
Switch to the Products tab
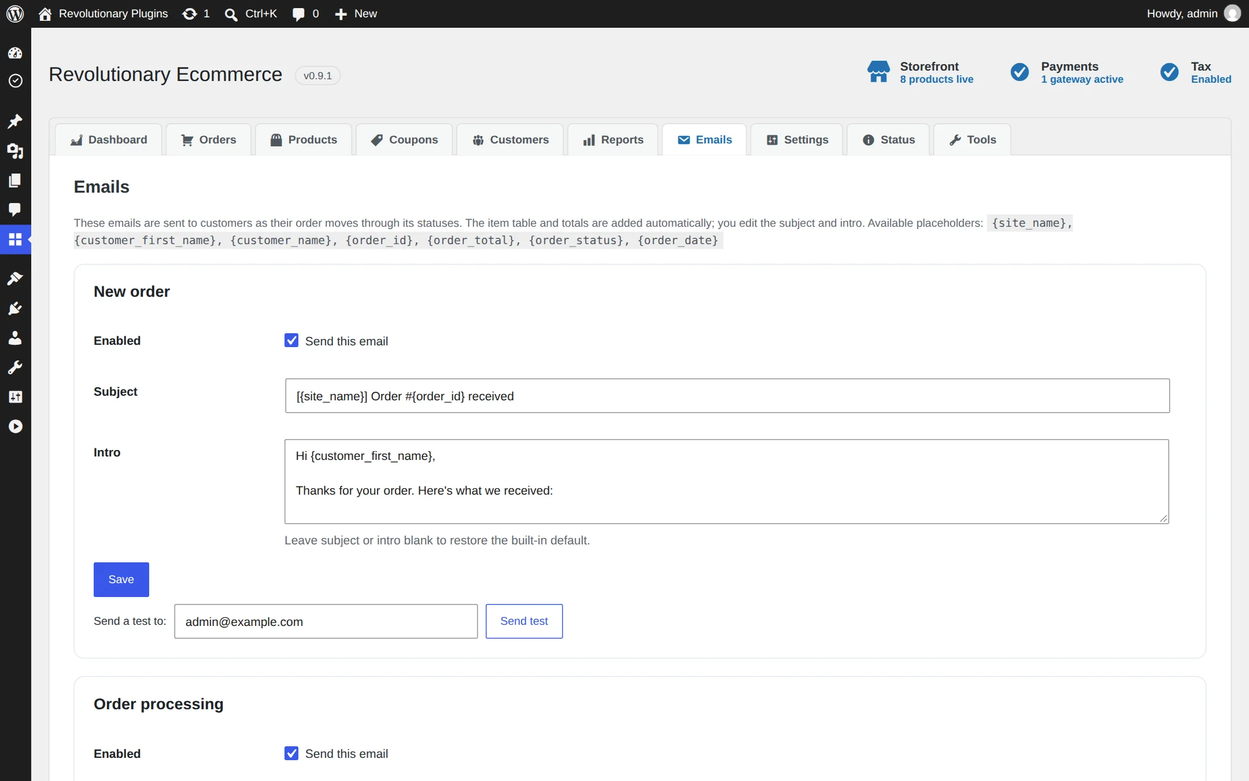pos(304,139)
